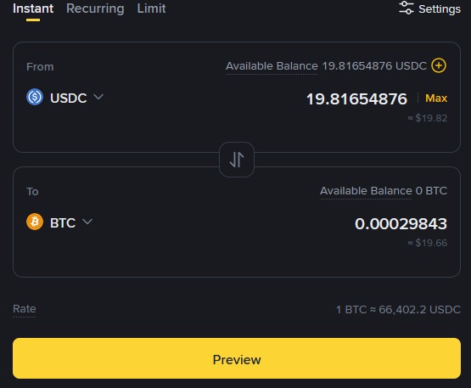The width and height of the screenshot is (471, 388).
Task: Click the 0 BTC balance value
Action: [x=431, y=191]
